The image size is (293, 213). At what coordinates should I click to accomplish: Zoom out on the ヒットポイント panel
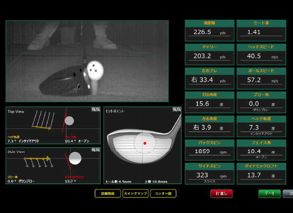179,109
